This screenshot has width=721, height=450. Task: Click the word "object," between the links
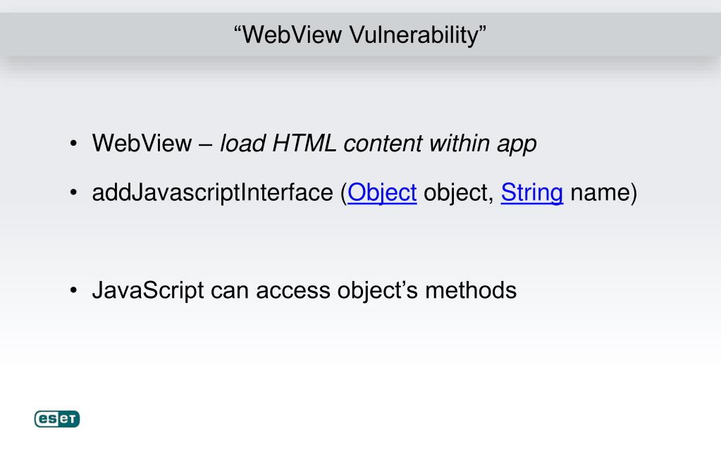coord(458,193)
